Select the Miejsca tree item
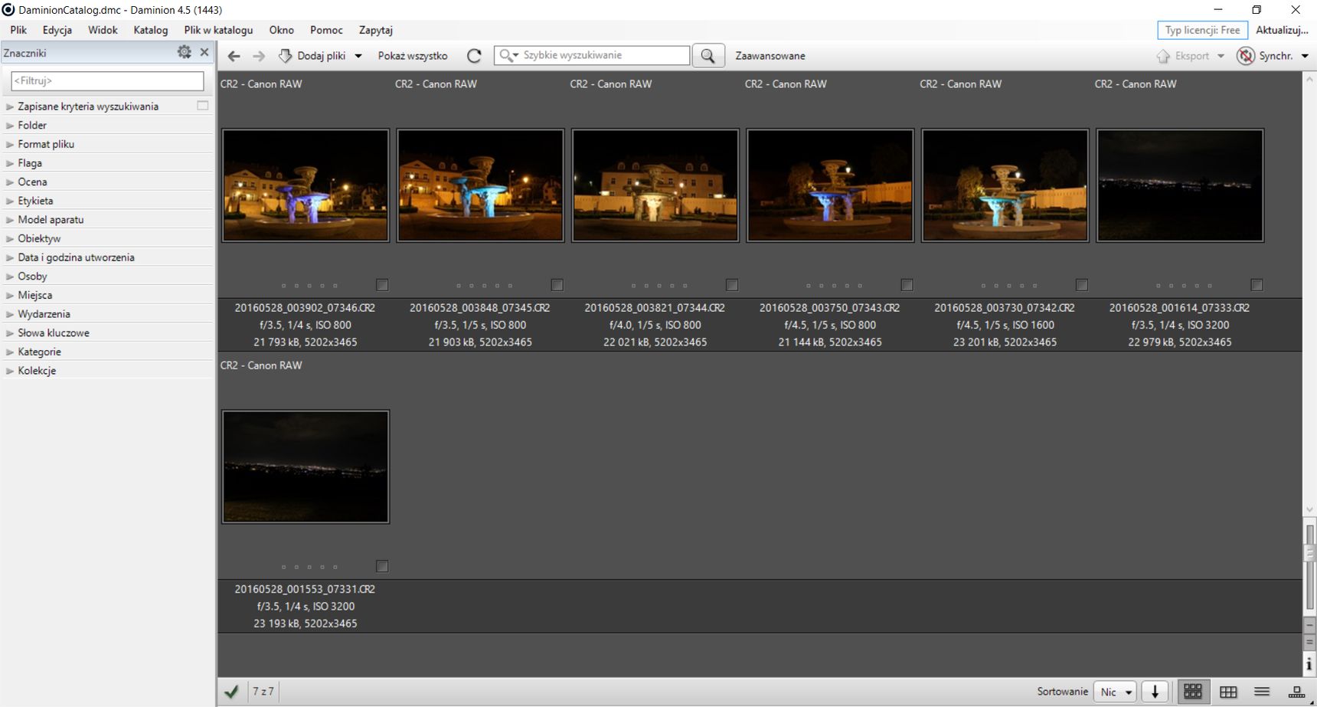Image resolution: width=1317 pixels, height=707 pixels. (35, 295)
